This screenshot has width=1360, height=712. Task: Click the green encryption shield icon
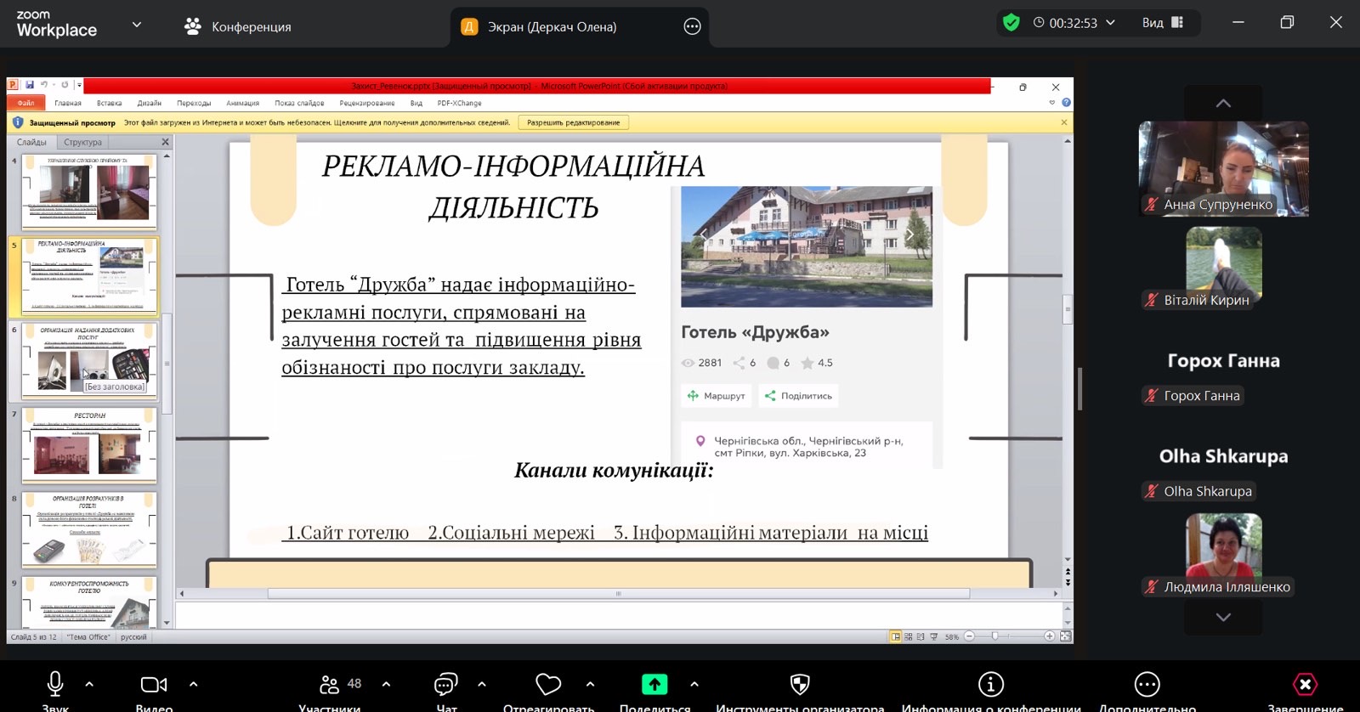[x=1011, y=23]
